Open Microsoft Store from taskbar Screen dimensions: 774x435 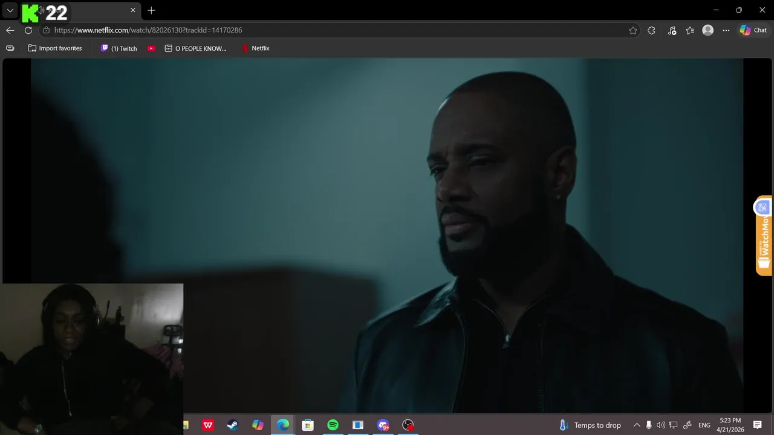(x=308, y=425)
